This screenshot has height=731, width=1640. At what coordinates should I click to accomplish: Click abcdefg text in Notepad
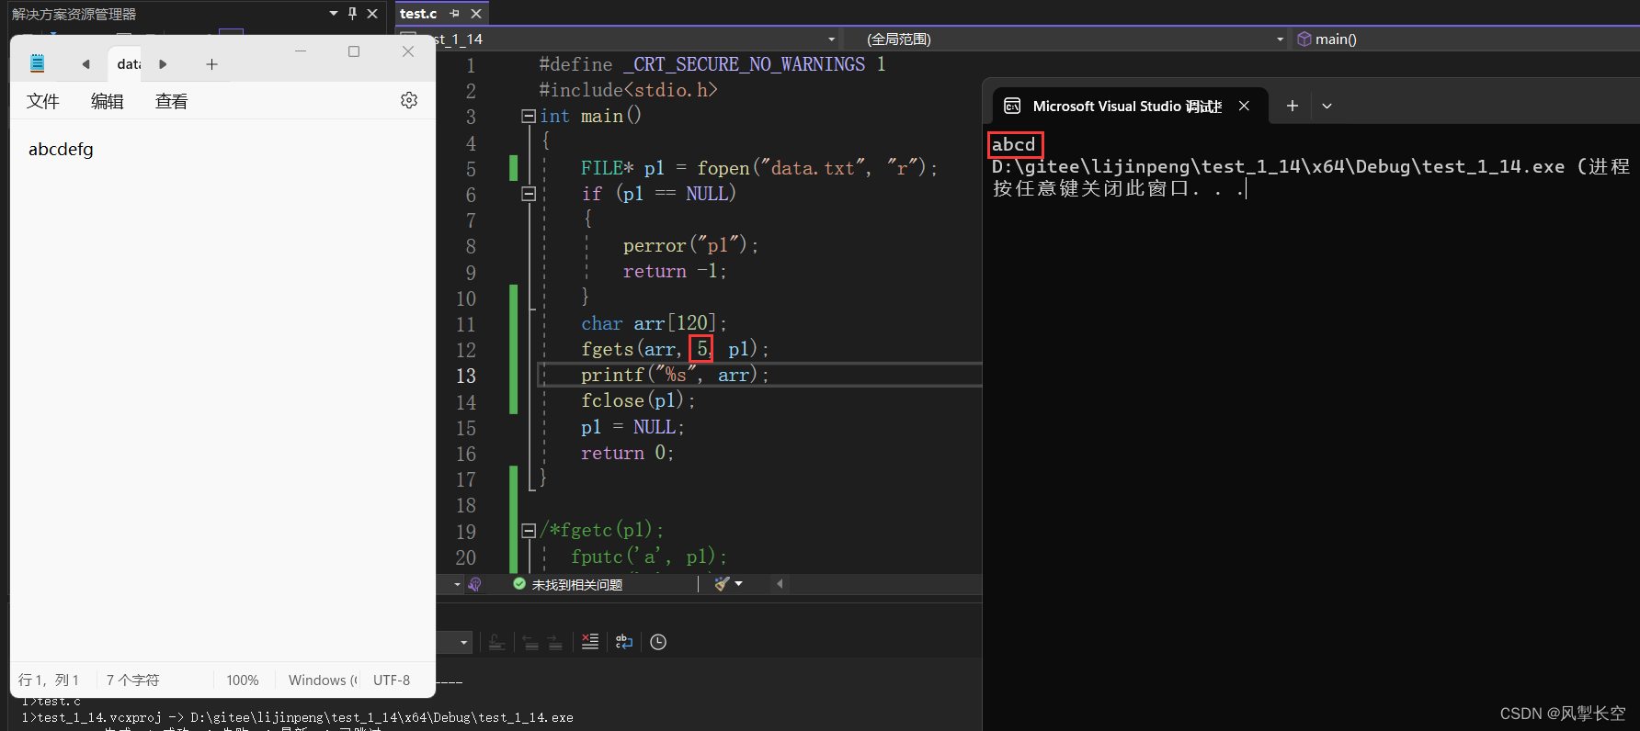61,149
